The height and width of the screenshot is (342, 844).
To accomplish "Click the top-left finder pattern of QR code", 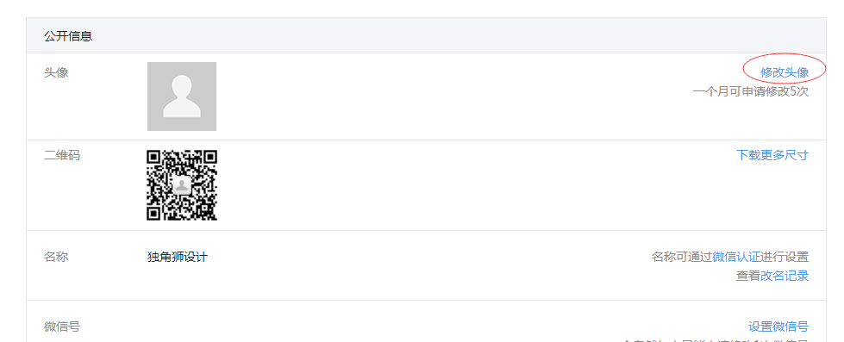I will click(x=154, y=157).
